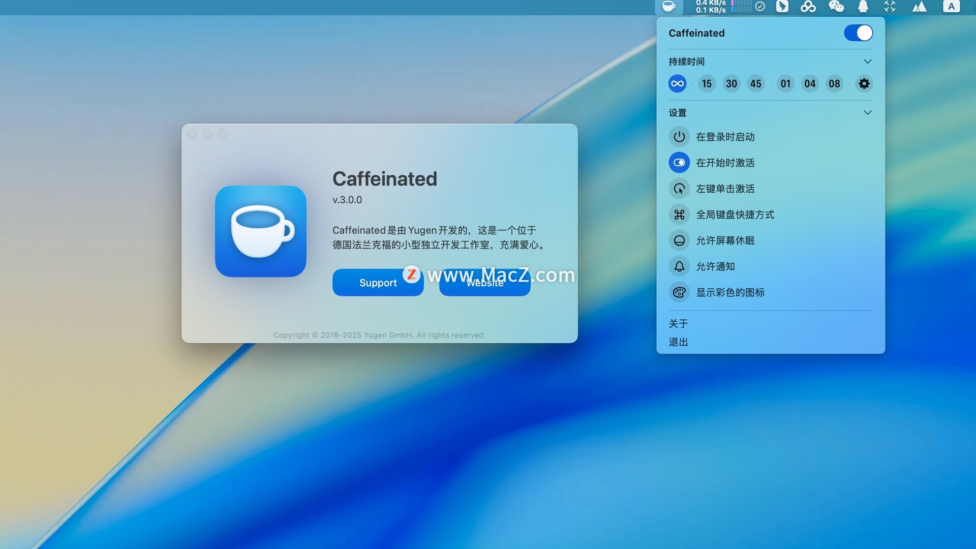976x549 pixels.
Task: Collapse the 设置 settings section
Action: pyautogui.click(x=867, y=113)
